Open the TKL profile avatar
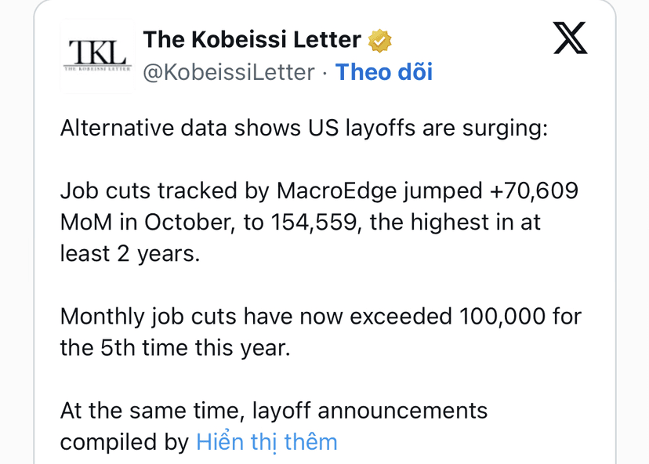Image resolution: width=649 pixels, height=464 pixels. pyautogui.click(x=97, y=56)
